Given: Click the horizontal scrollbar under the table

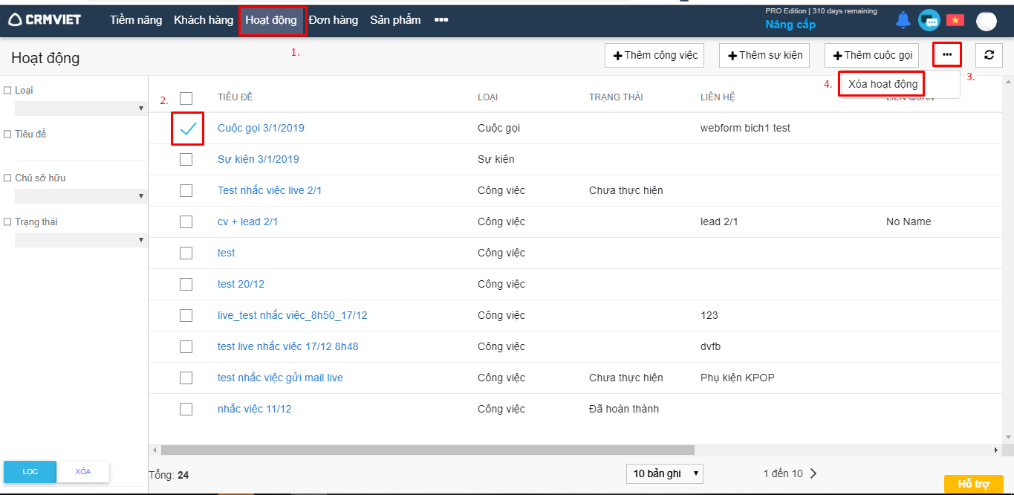Looking at the screenshot, I should coord(427,450).
